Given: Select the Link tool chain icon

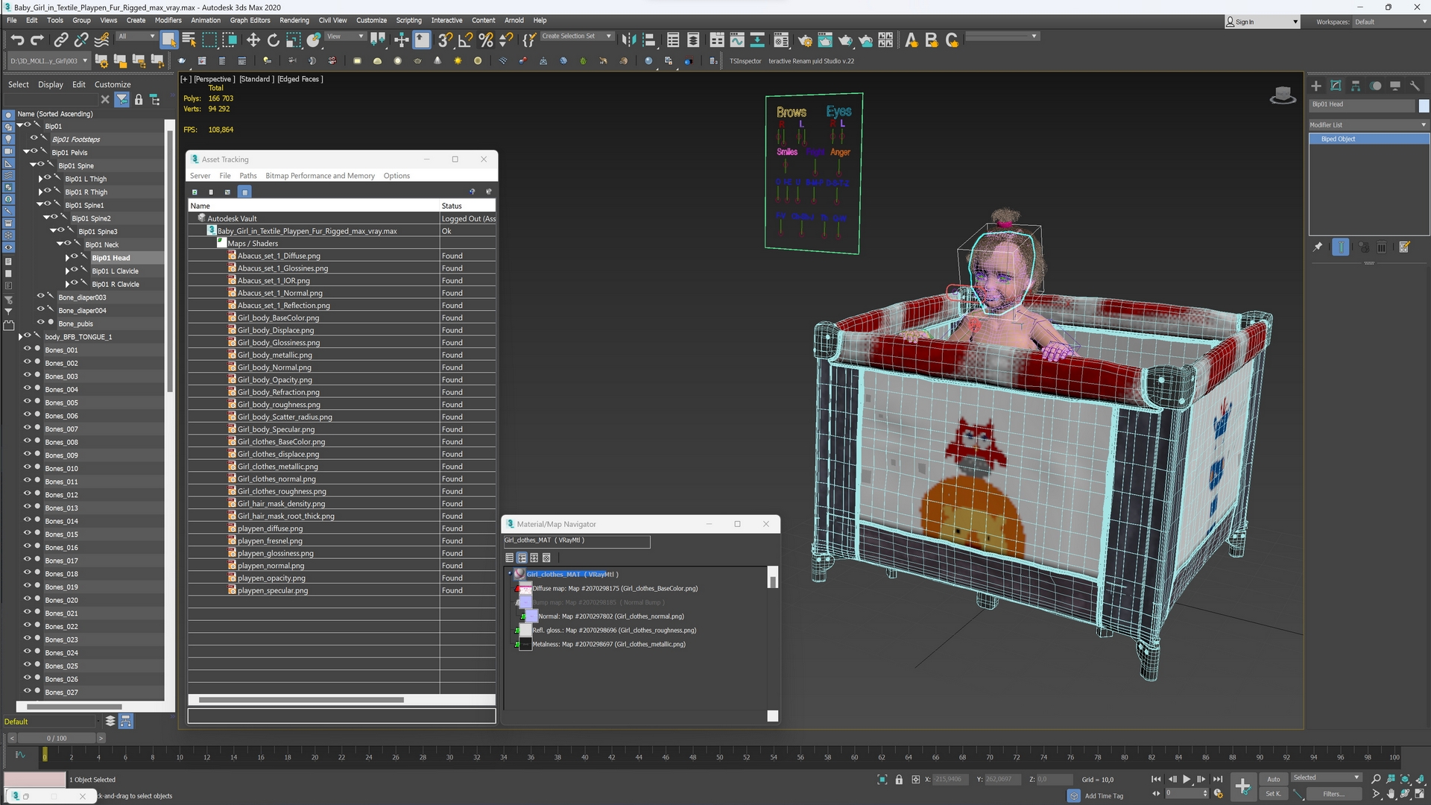Looking at the screenshot, I should [61, 40].
